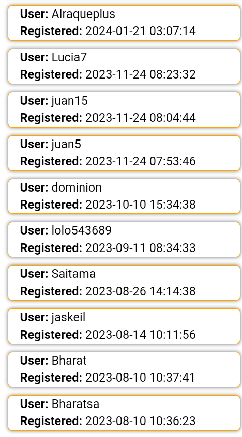Open the Lucia7 user entry
The image size is (242, 437).
124,66
